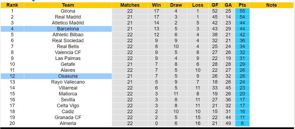Open the Girona team link

point(68,11)
